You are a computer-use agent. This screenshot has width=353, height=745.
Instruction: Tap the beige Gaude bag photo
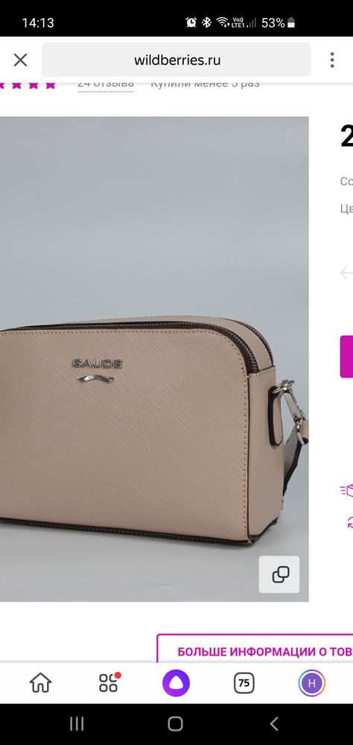click(x=154, y=359)
